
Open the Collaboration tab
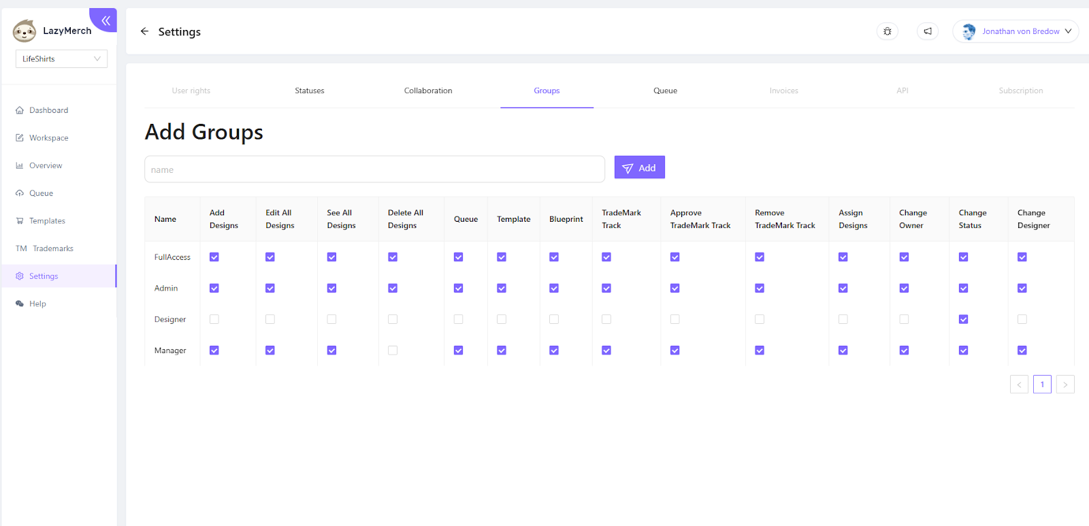[428, 91]
